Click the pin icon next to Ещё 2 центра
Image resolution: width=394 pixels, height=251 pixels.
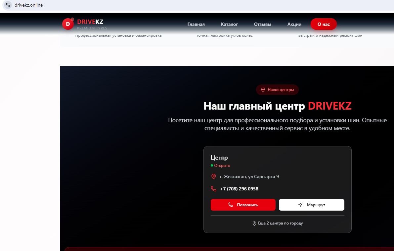254,224
